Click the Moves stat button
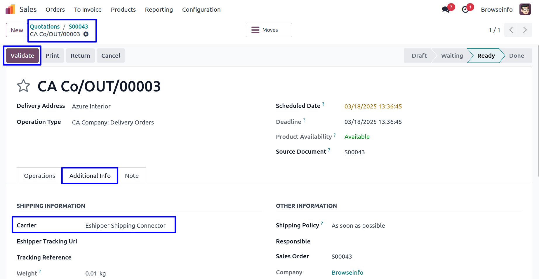539x279 pixels. click(269, 30)
